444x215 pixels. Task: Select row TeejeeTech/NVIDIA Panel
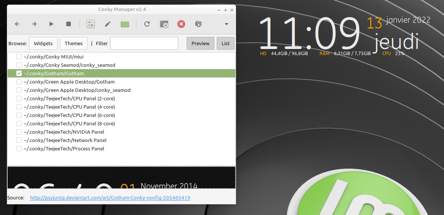point(121,132)
